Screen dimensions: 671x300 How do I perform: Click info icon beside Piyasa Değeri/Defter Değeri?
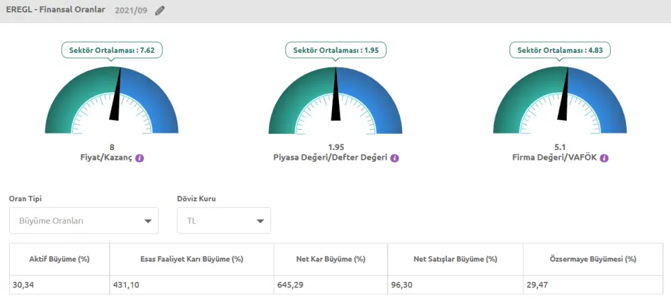pos(395,158)
